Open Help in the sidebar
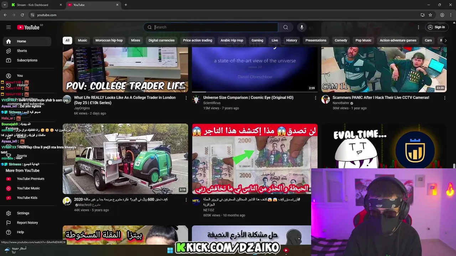 point(27,232)
